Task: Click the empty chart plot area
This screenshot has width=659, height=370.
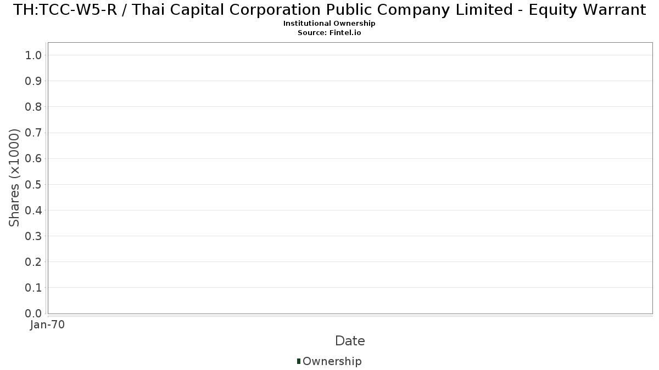Action: [x=350, y=178]
